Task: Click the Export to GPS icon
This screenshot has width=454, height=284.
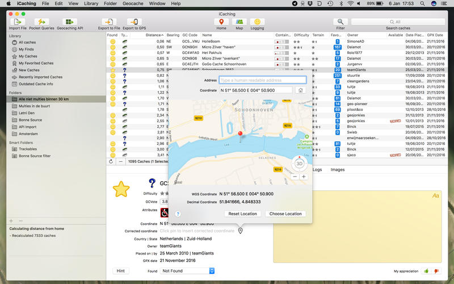Action: [x=134, y=22]
